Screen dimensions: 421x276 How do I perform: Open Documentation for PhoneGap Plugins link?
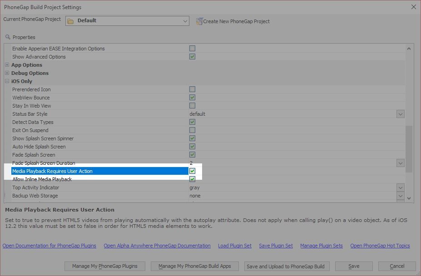click(x=50, y=246)
